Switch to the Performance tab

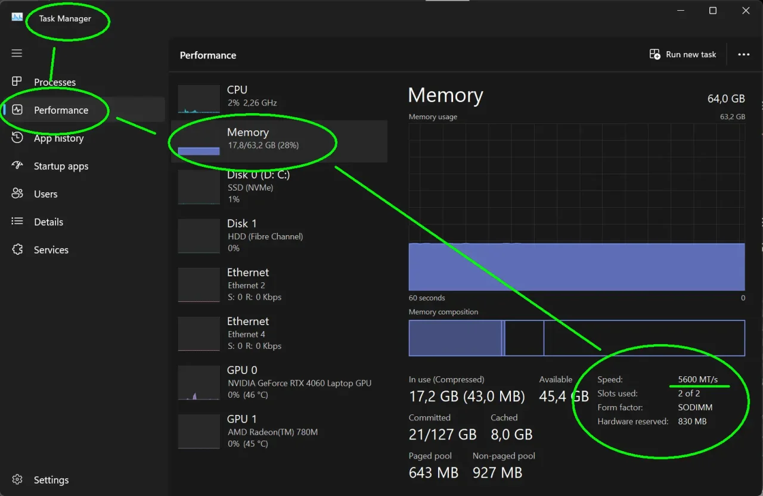[x=61, y=110]
